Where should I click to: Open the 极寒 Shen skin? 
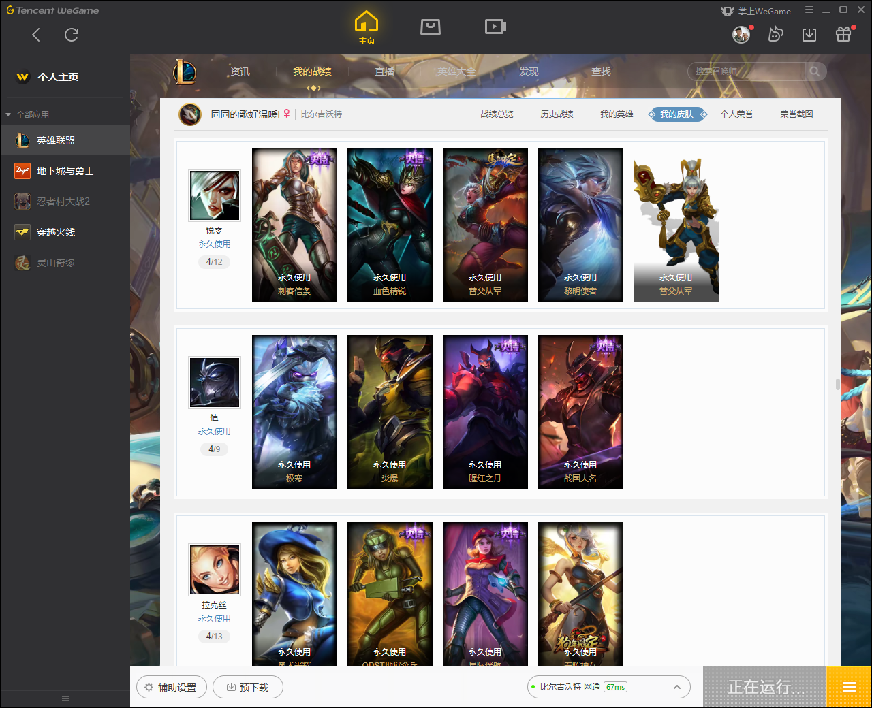pos(294,412)
